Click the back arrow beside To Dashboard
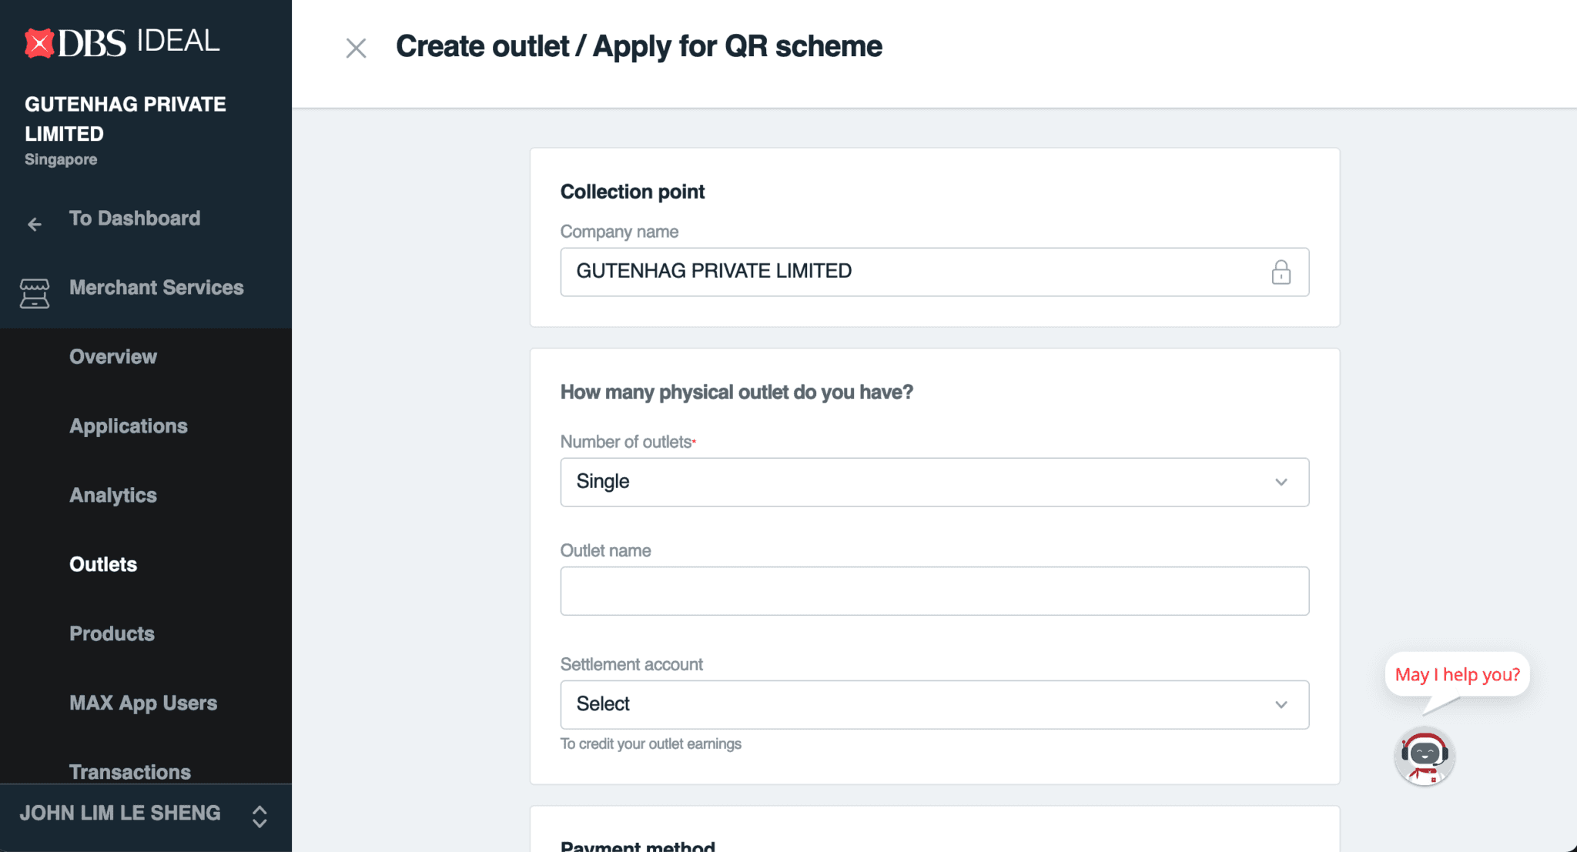 point(34,224)
